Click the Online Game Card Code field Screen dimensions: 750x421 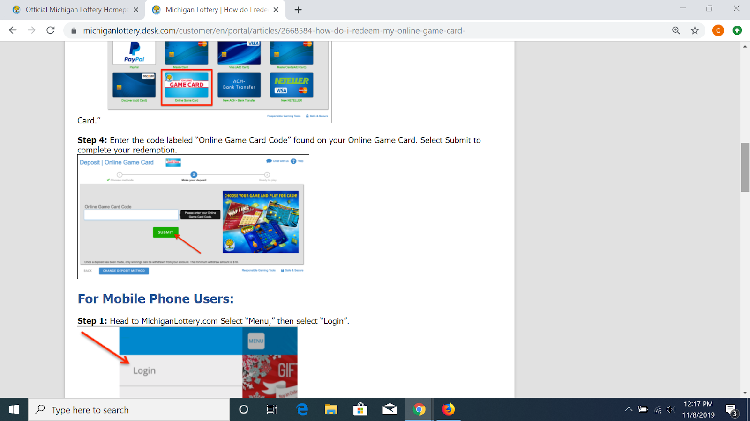coord(131,215)
